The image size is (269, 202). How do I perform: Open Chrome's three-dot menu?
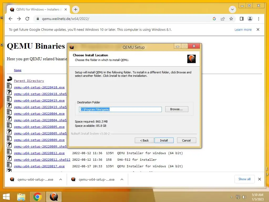[x=258, y=19]
